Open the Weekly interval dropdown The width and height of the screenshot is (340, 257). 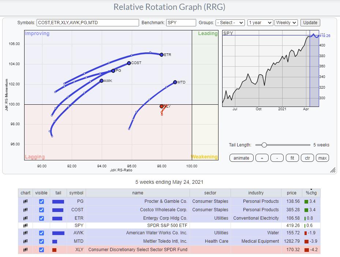[286, 23]
